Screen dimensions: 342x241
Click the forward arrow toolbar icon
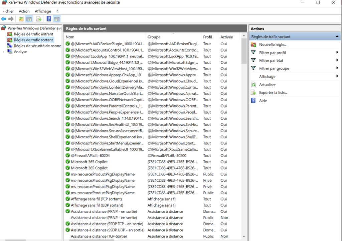click(11, 19)
